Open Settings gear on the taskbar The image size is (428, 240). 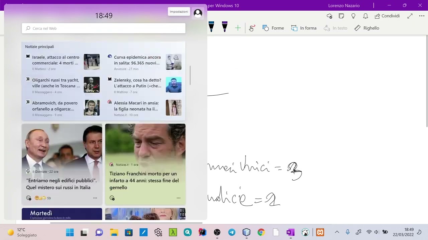158,232
